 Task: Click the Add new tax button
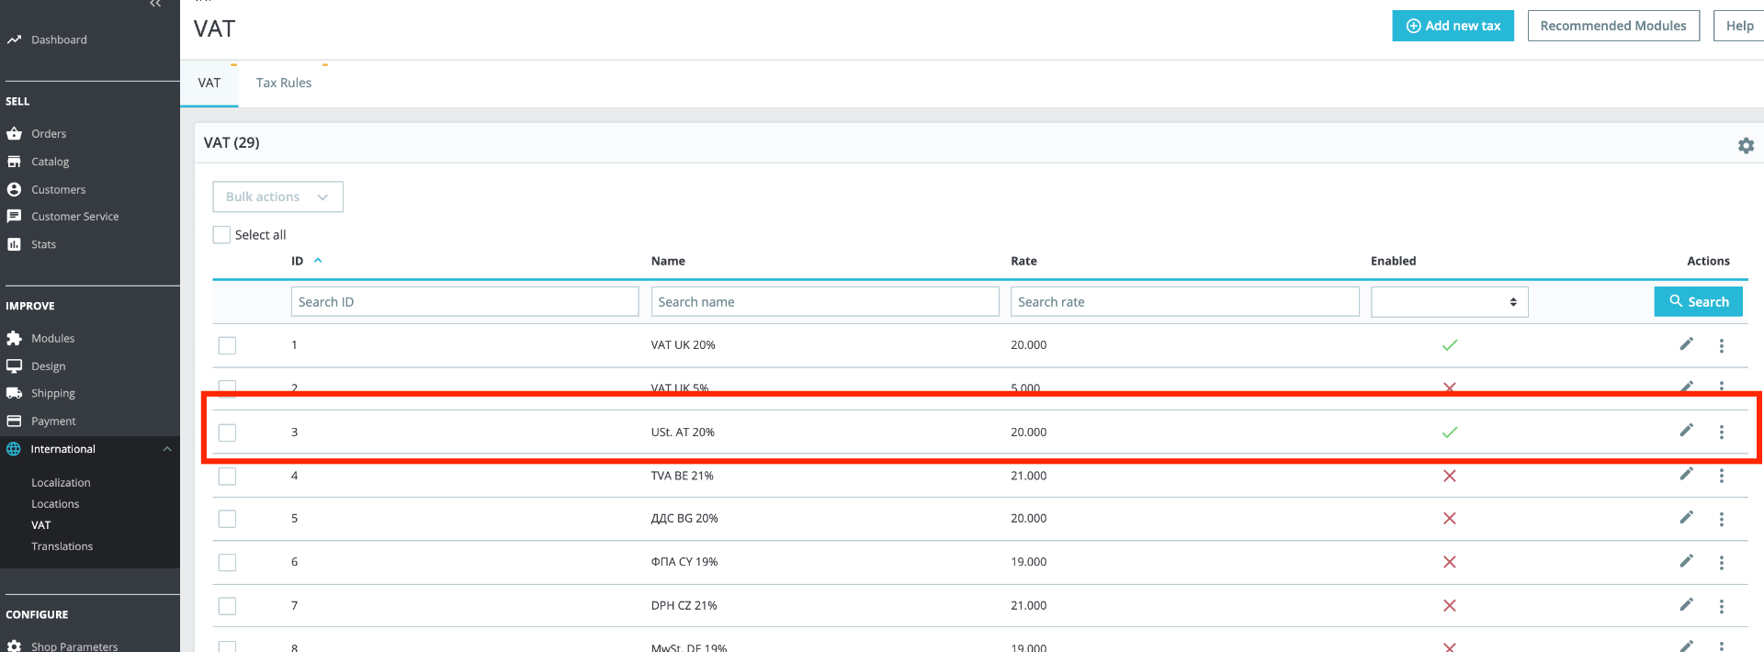(x=1453, y=26)
